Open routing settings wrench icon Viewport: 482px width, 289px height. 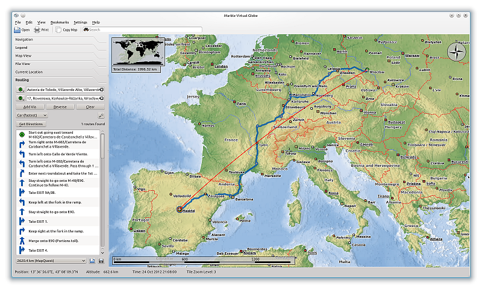tap(101, 116)
